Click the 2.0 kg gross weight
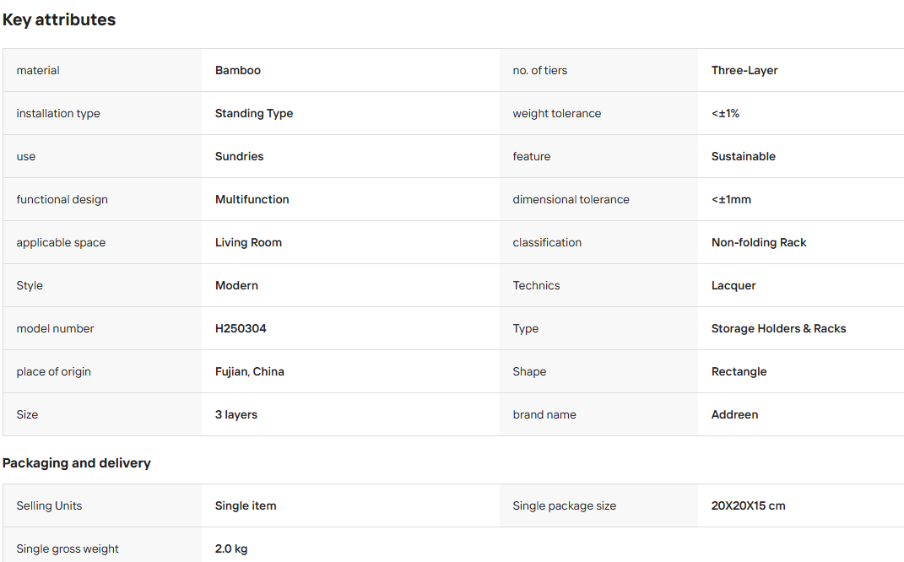The width and height of the screenshot is (904, 562). pos(231,548)
